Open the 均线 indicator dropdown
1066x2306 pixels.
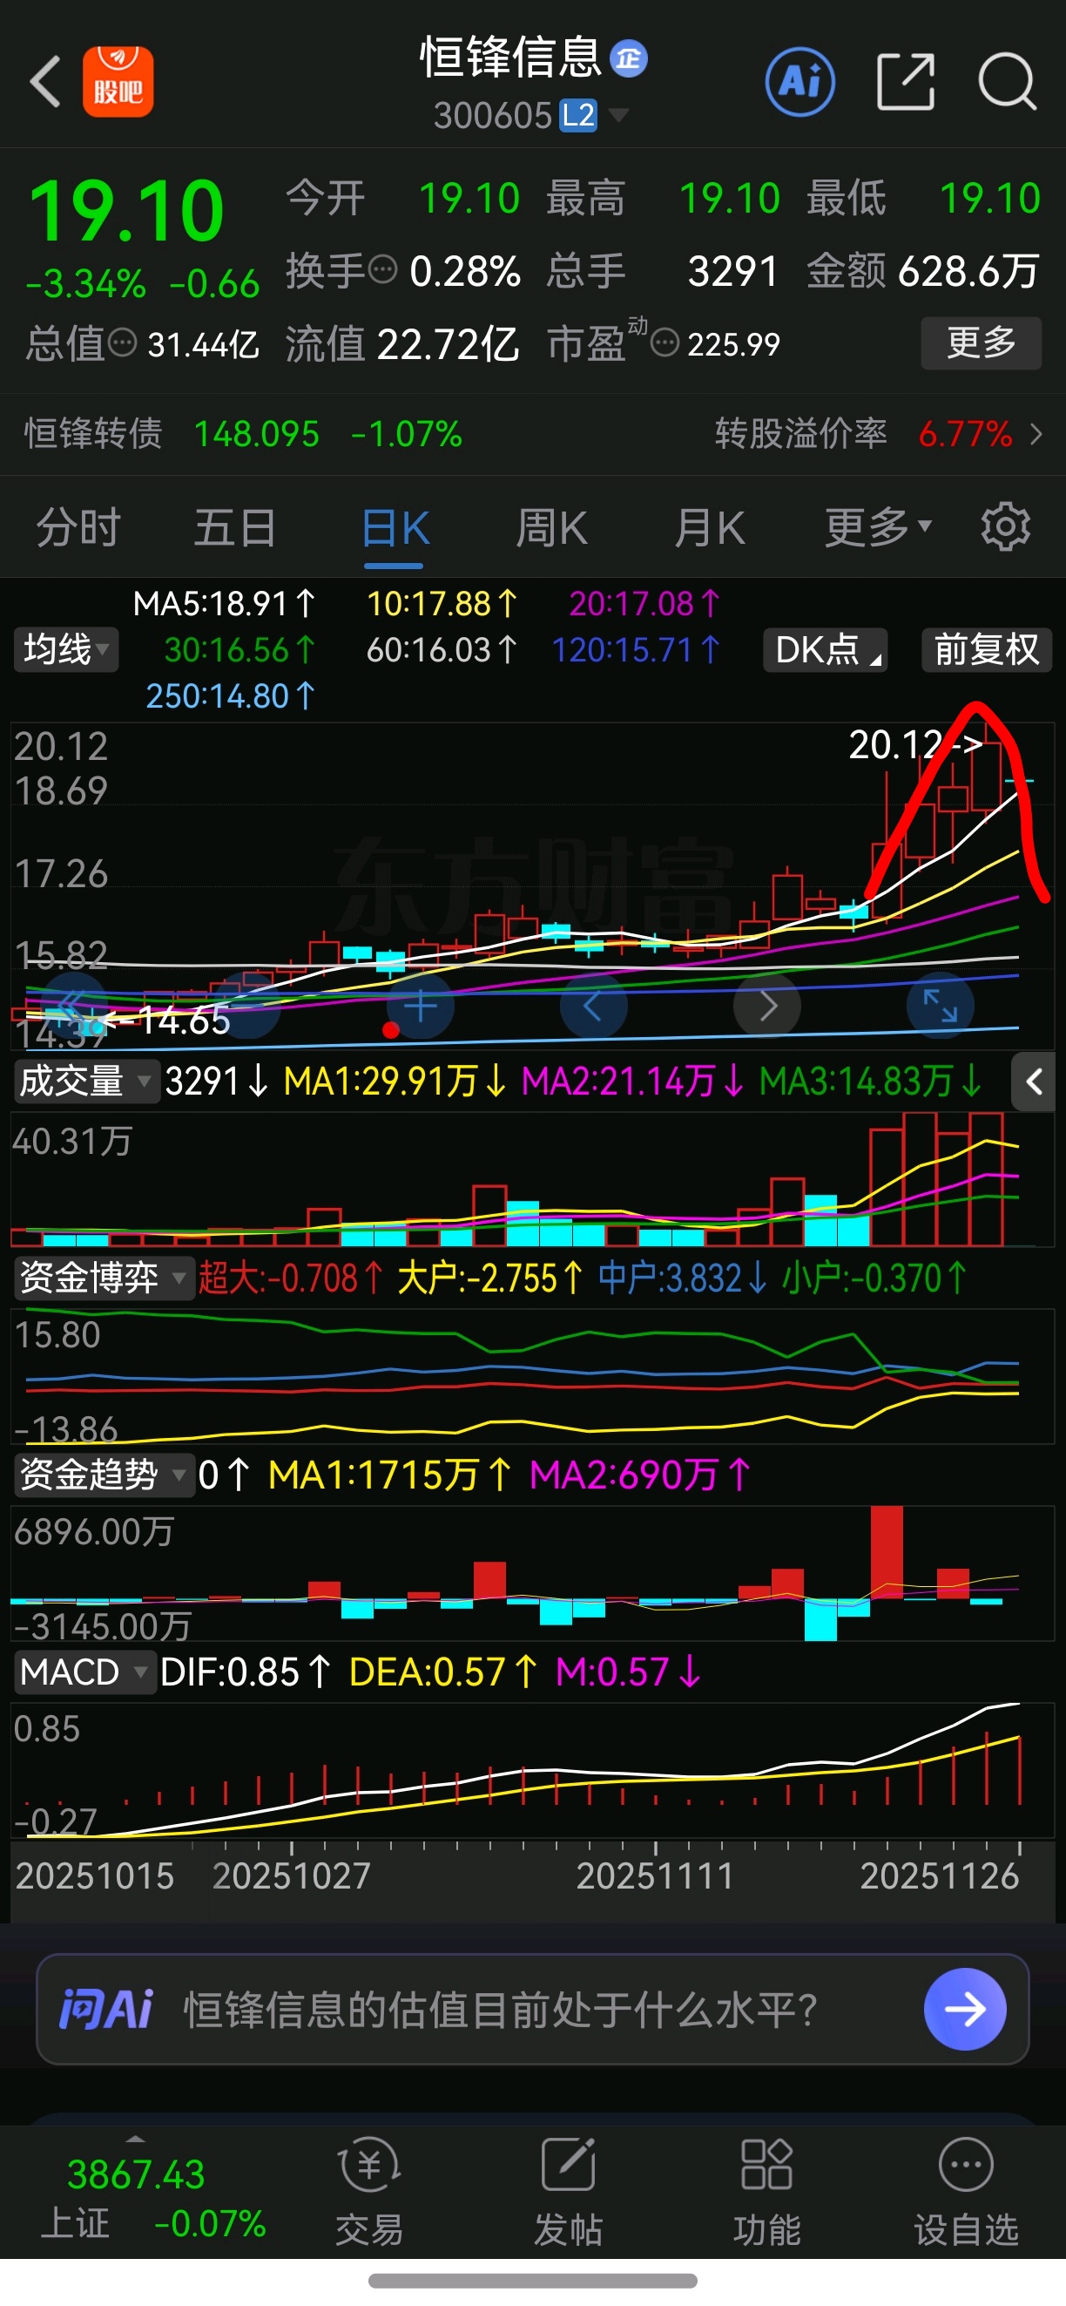point(65,649)
